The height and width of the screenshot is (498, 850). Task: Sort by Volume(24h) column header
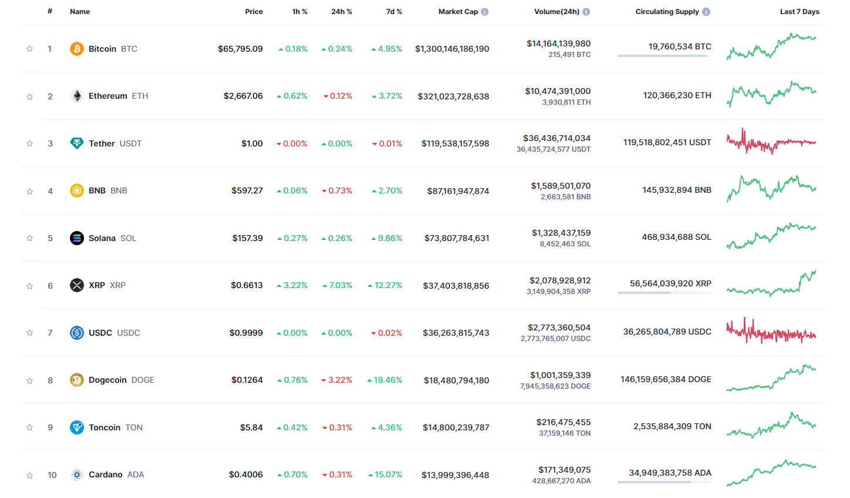(557, 12)
